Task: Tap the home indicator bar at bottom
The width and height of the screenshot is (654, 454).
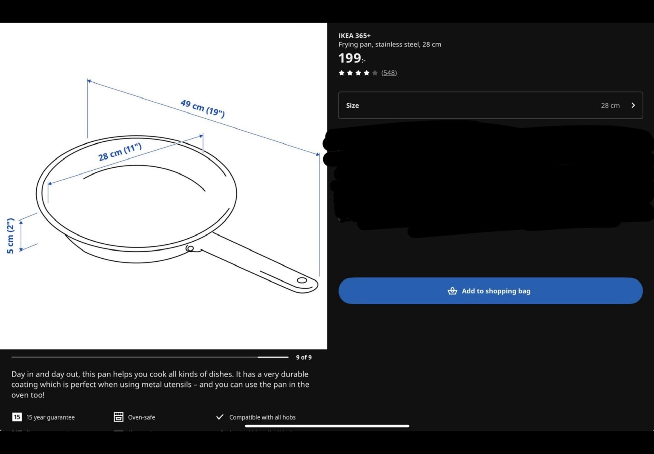Action: (327, 426)
